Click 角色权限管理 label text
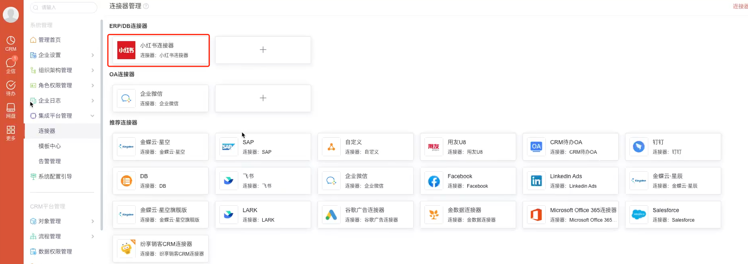 coord(55,85)
